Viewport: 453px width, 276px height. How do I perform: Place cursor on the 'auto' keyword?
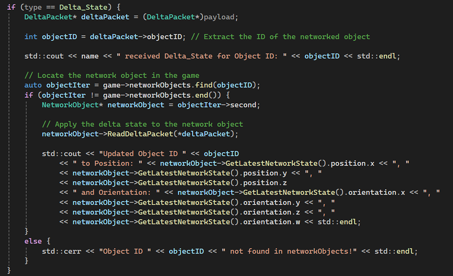(x=33, y=85)
